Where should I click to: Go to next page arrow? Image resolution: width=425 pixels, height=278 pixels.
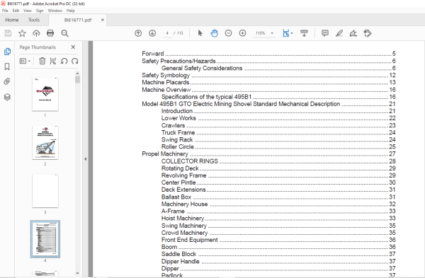click(x=152, y=33)
